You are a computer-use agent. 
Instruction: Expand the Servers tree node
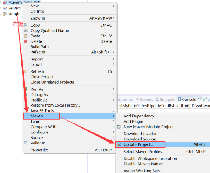point(1,8)
